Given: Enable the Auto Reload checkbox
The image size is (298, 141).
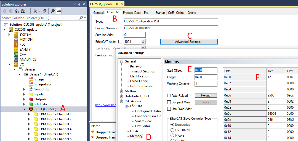Looking at the screenshot, I should [x=169, y=95].
